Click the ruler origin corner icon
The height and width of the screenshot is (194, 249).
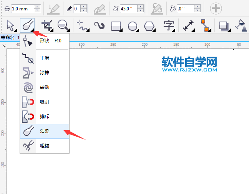(4, 46)
